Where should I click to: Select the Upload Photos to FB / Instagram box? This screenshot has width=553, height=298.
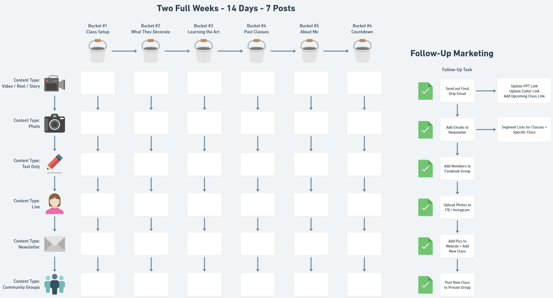coord(457,207)
